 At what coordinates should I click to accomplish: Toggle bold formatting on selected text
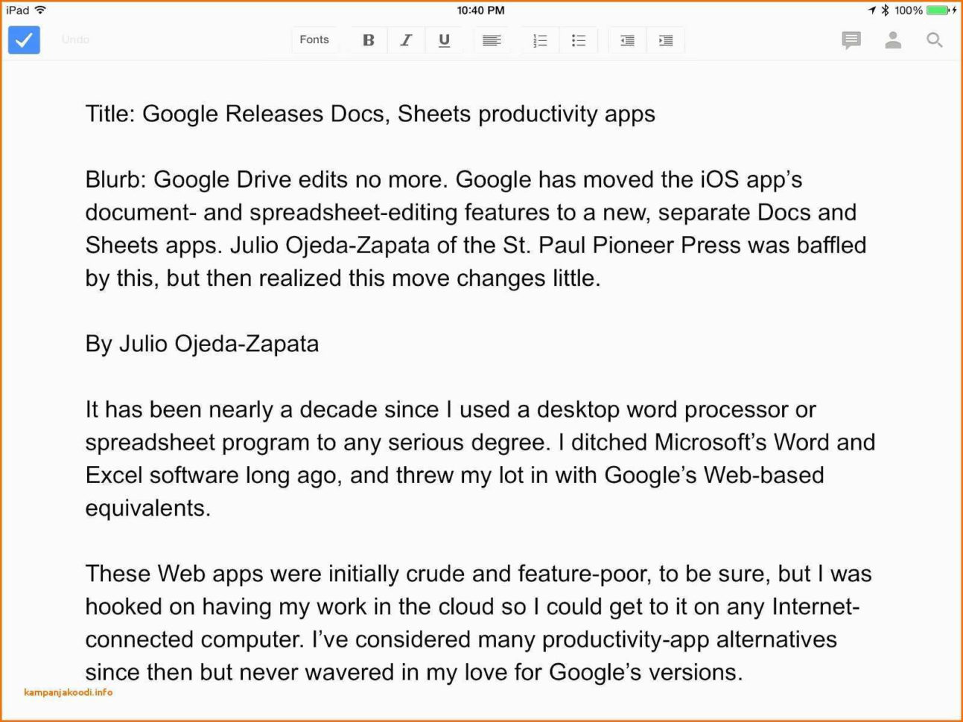point(367,40)
